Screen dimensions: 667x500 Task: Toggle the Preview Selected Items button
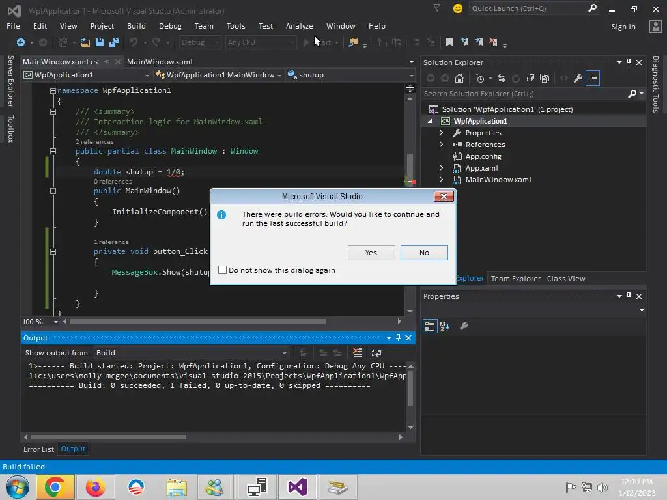click(x=593, y=78)
